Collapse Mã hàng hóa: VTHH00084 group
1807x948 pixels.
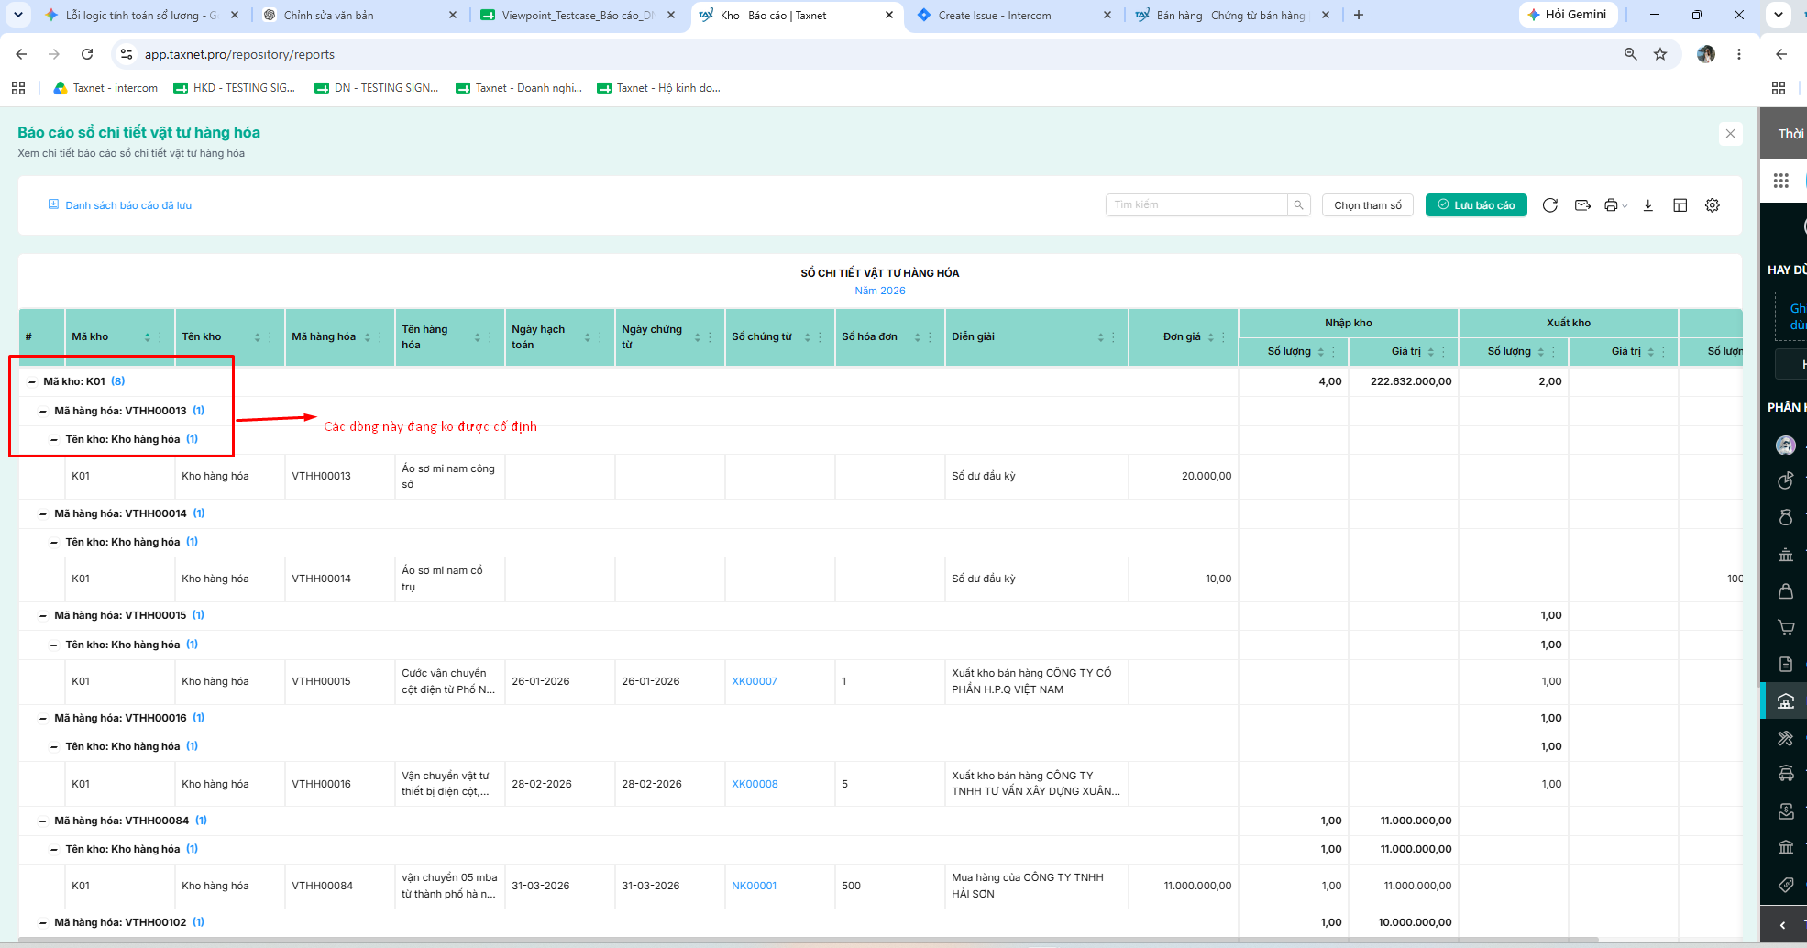pos(43,821)
